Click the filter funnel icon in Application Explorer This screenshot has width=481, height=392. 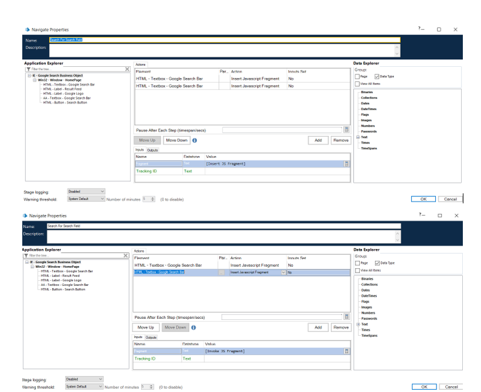coord(28,69)
